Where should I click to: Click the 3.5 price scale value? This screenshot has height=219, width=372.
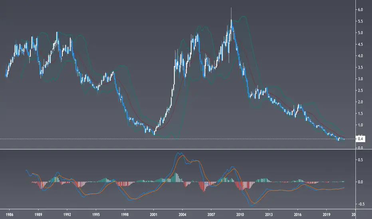(360, 67)
